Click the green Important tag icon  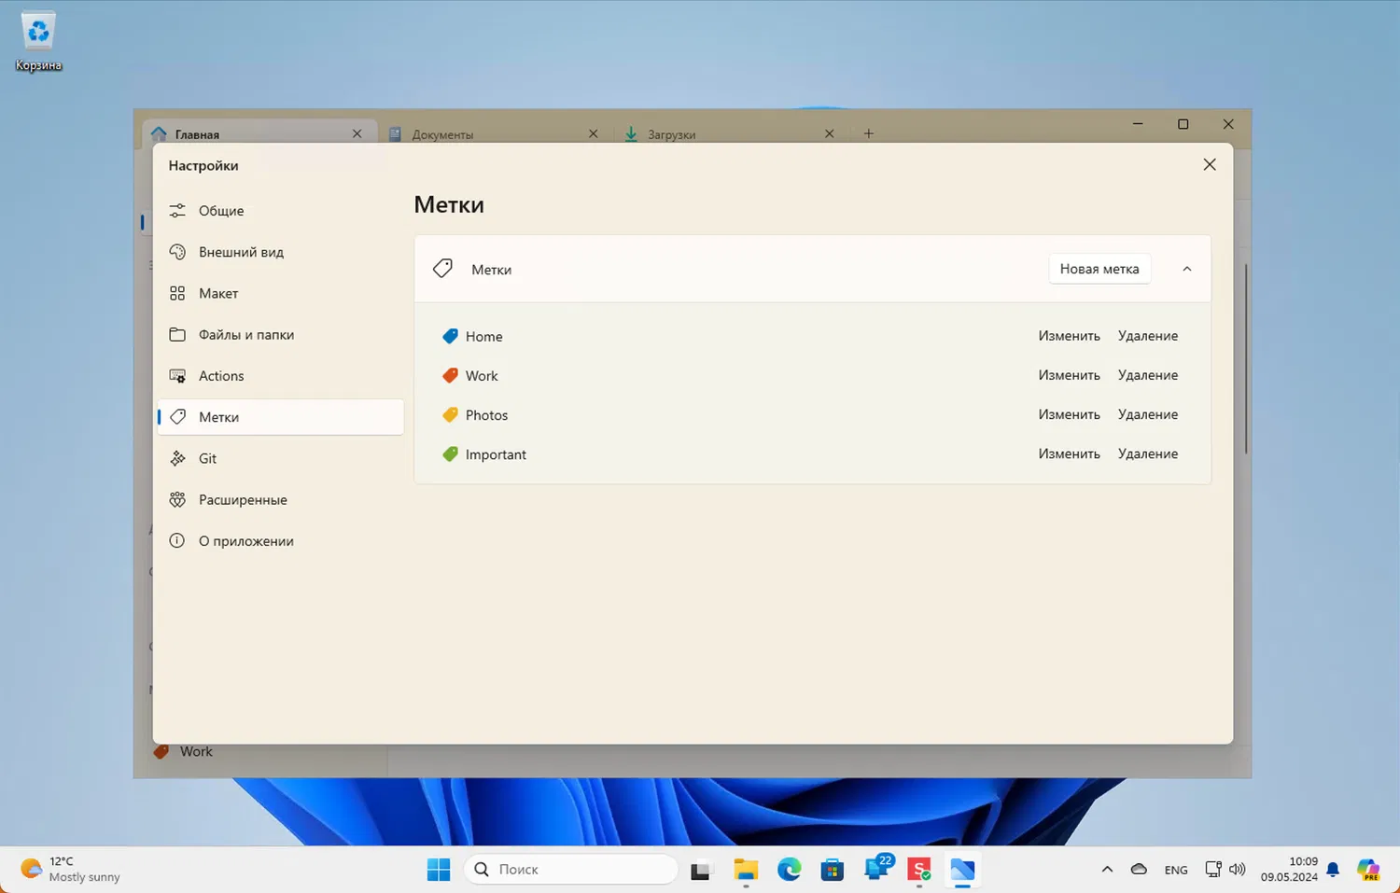tap(450, 454)
